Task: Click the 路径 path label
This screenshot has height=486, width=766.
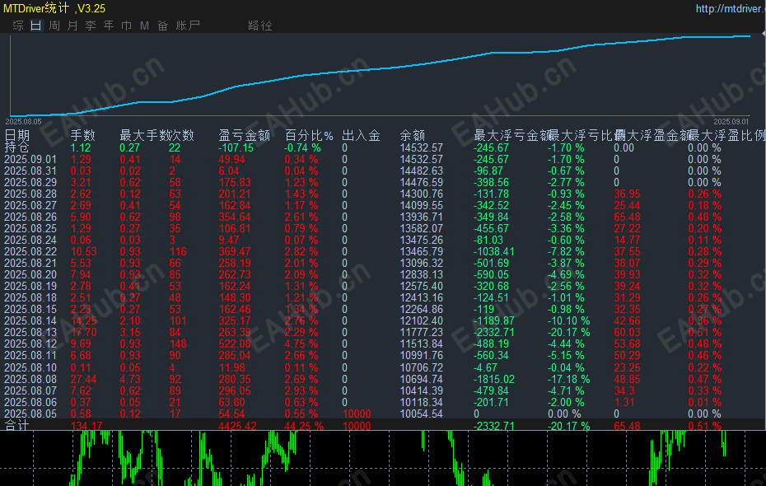Action: click(260, 26)
